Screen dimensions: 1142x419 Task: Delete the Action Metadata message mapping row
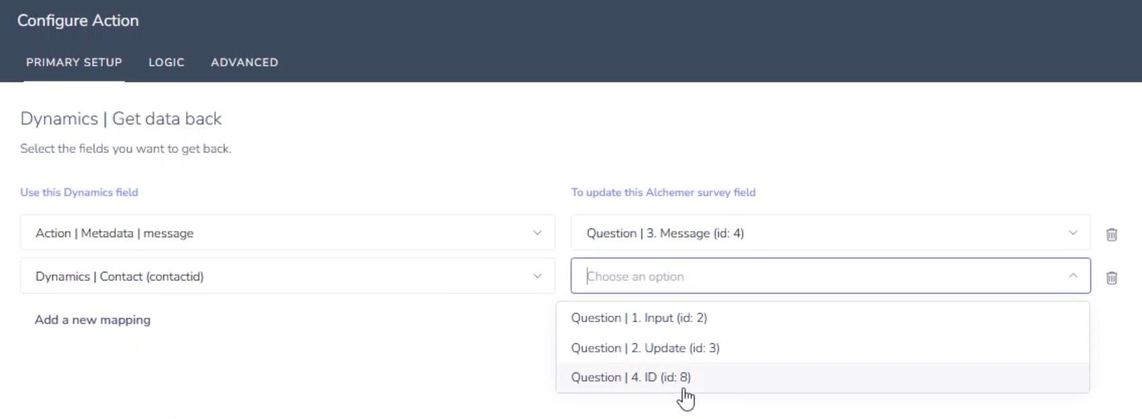(x=1111, y=234)
